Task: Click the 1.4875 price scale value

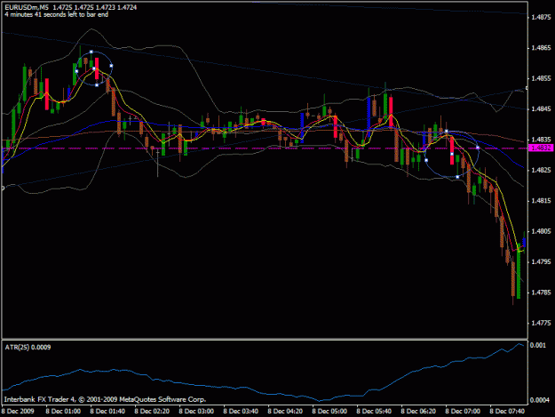Action: coord(541,17)
